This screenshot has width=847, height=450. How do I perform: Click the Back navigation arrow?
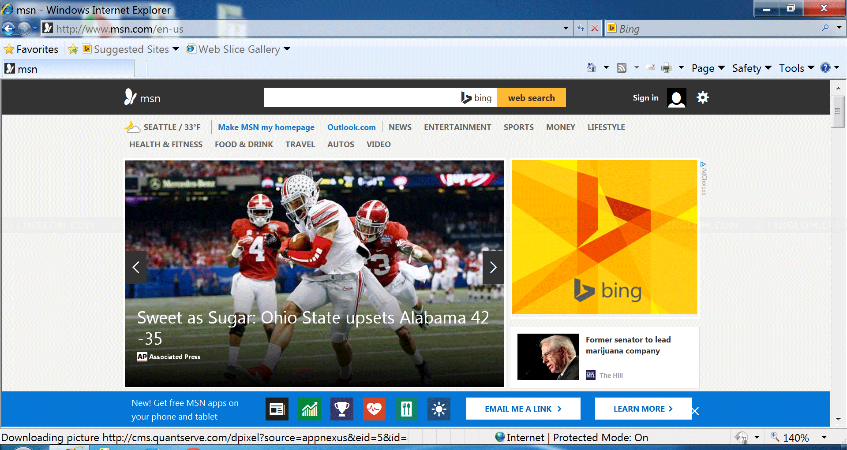(8, 29)
